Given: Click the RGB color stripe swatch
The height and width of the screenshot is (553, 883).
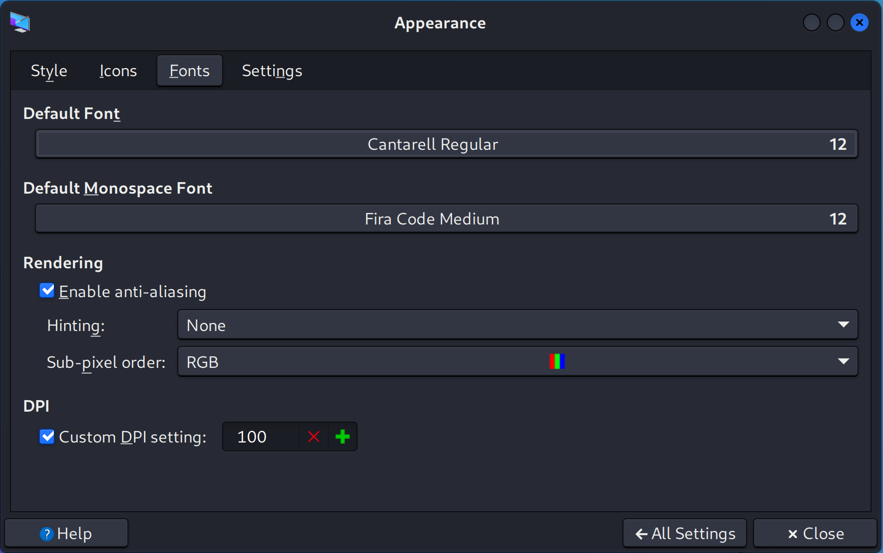Looking at the screenshot, I should click(557, 361).
